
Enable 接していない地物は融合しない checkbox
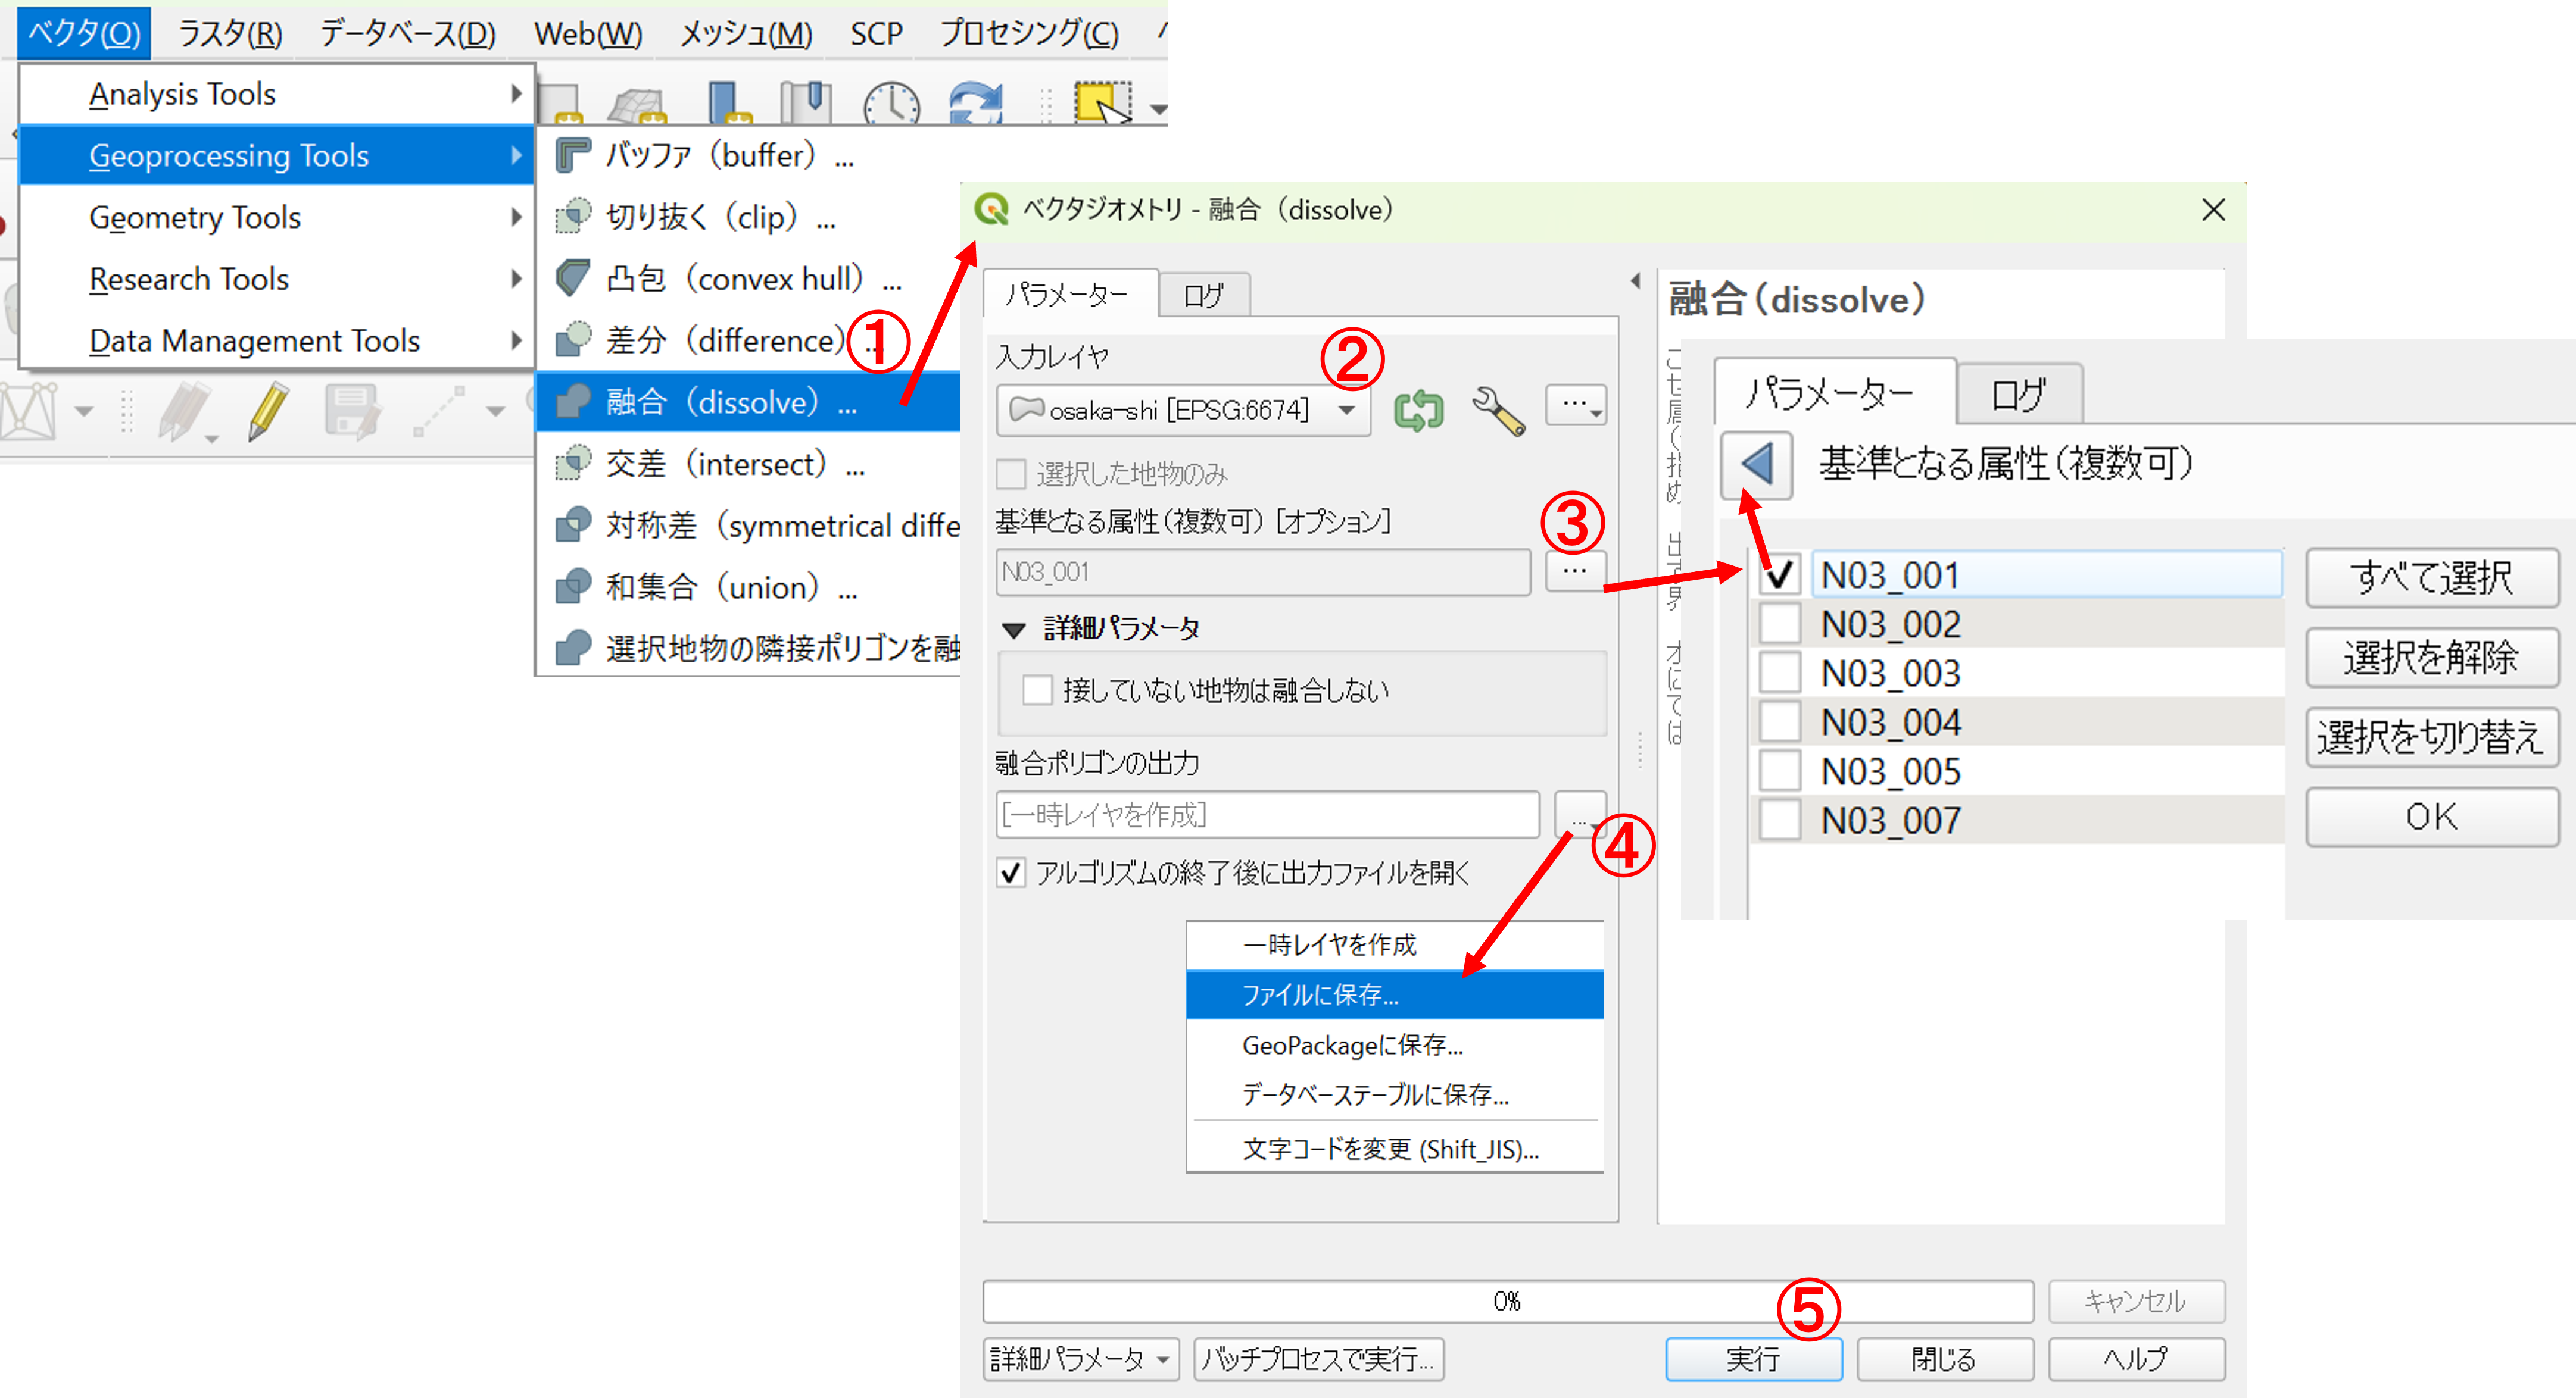click(x=1037, y=690)
